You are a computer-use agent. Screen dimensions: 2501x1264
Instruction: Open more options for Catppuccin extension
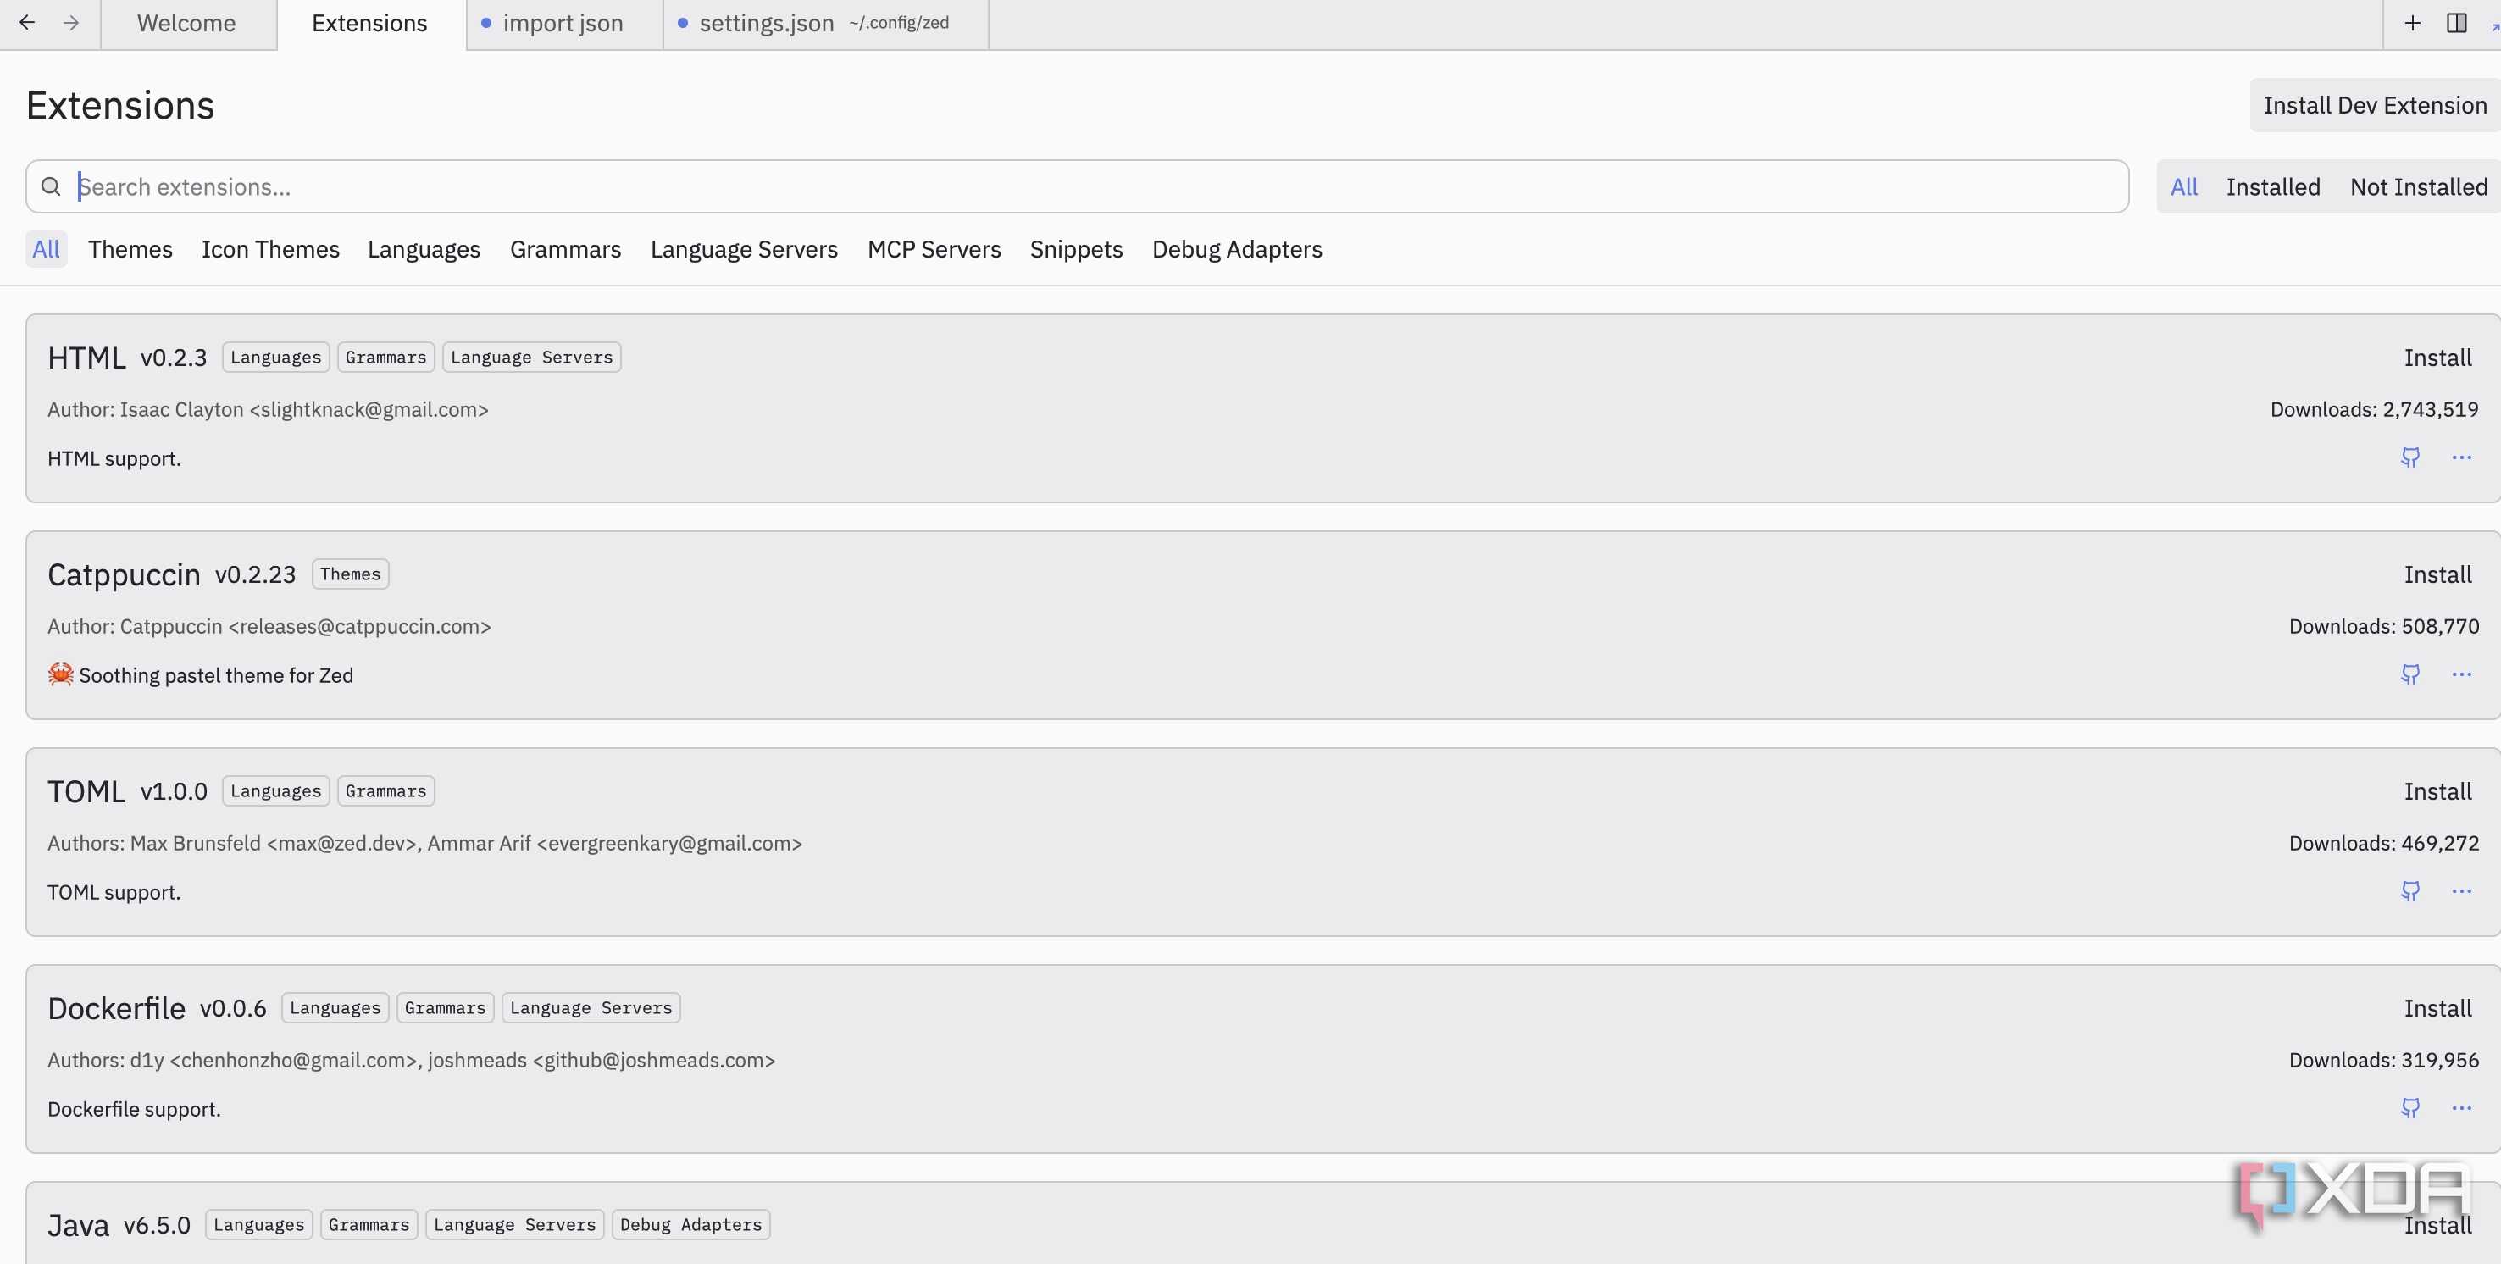[2461, 674]
